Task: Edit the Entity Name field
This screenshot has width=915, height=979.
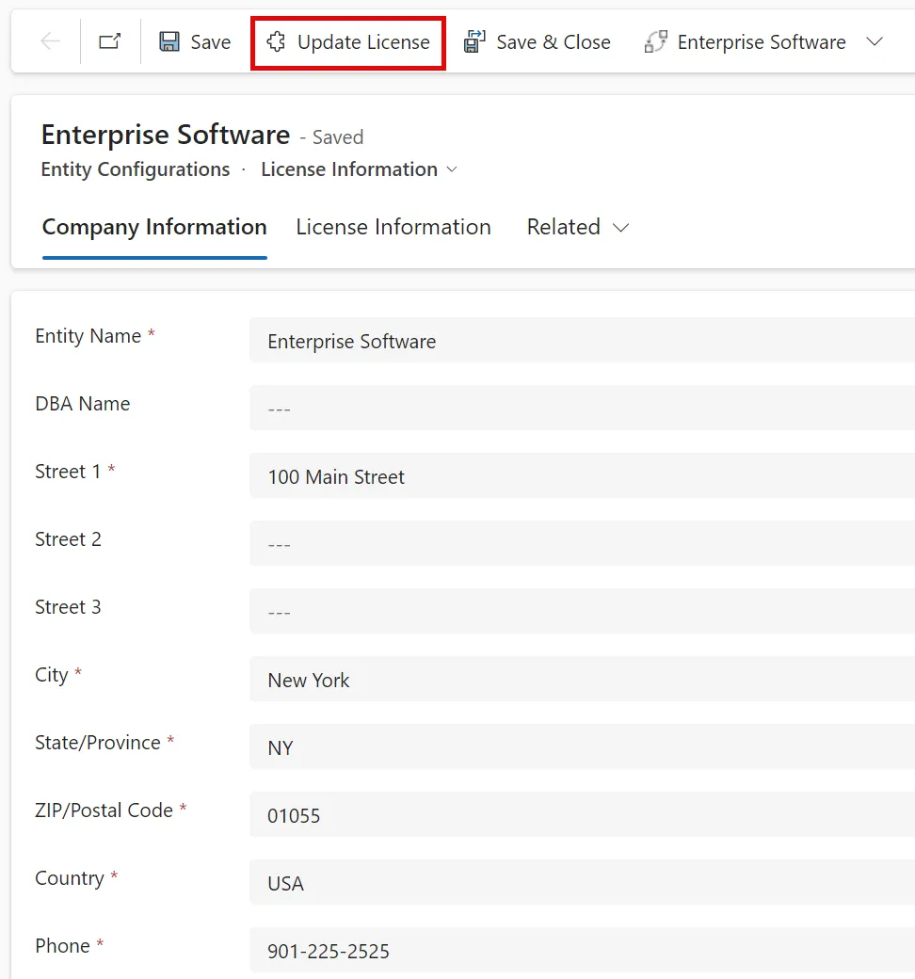Action: click(582, 341)
